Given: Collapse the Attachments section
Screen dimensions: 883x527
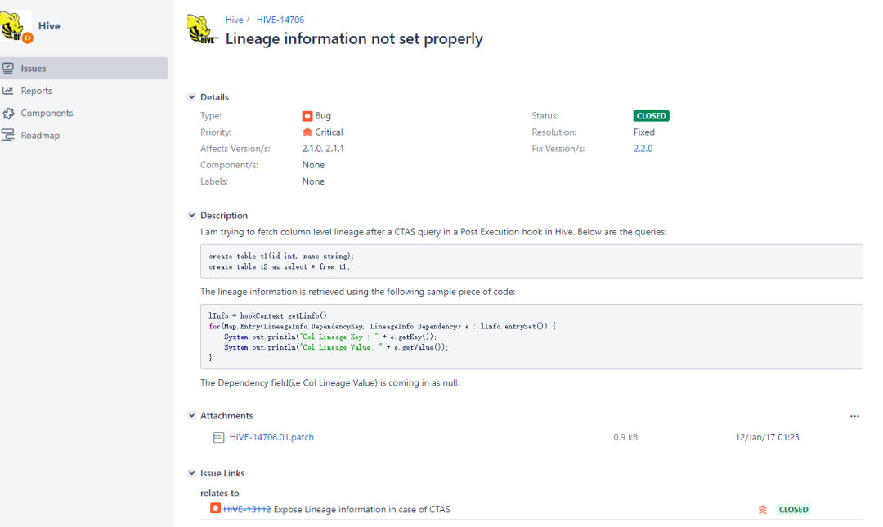Looking at the screenshot, I should (x=192, y=415).
